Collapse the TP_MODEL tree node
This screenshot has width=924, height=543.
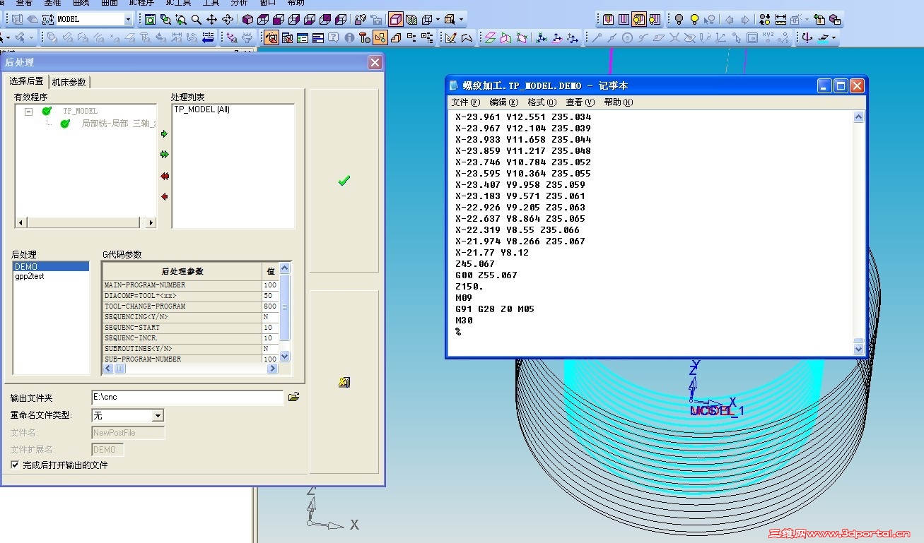tap(28, 112)
